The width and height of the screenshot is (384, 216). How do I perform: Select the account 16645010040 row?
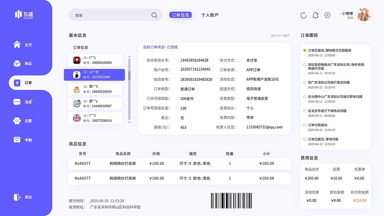tap(95, 89)
